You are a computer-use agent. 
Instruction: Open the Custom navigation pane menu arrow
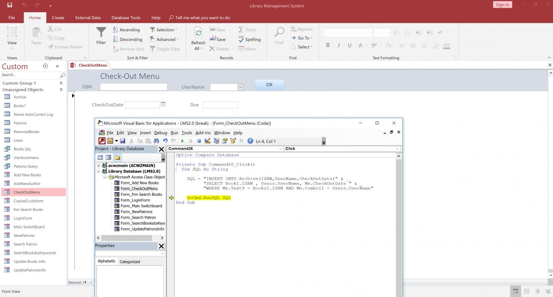click(x=45, y=66)
